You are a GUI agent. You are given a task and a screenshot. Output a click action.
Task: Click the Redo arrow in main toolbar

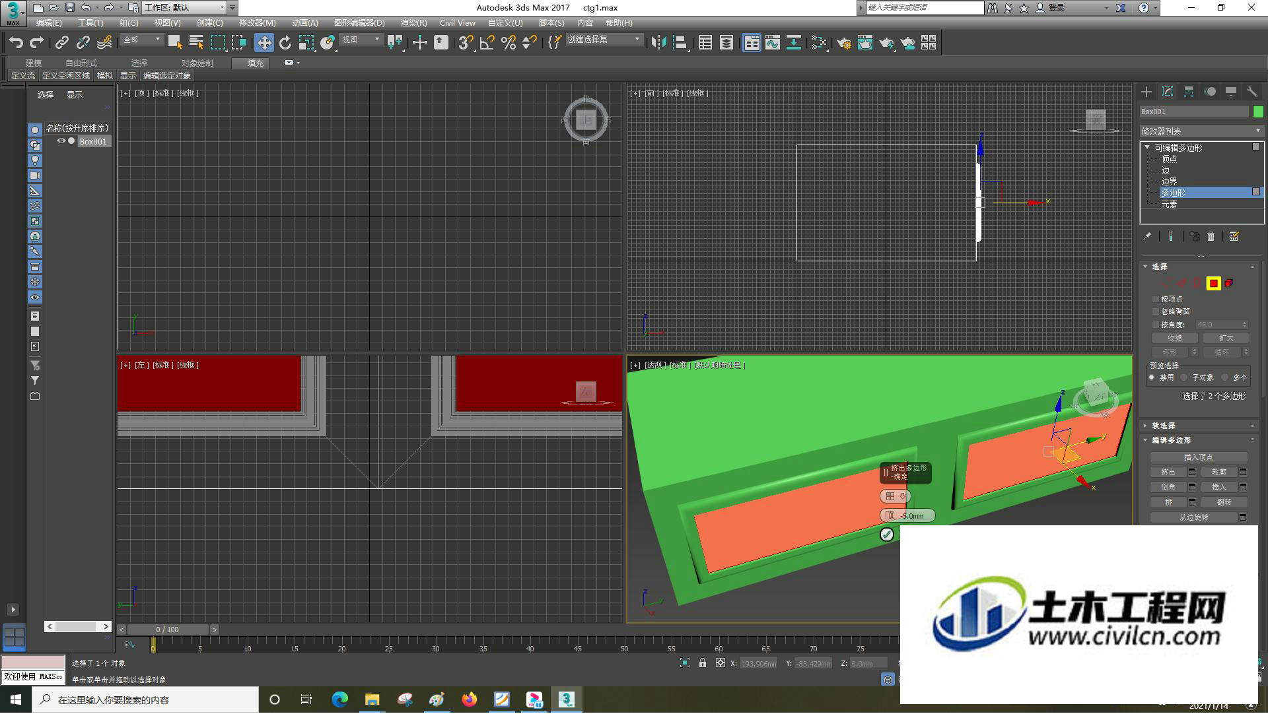tap(37, 43)
